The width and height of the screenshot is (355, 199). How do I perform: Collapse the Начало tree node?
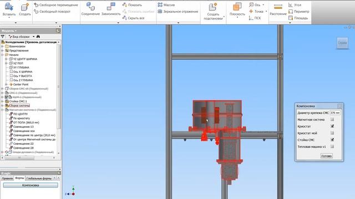click(2, 55)
